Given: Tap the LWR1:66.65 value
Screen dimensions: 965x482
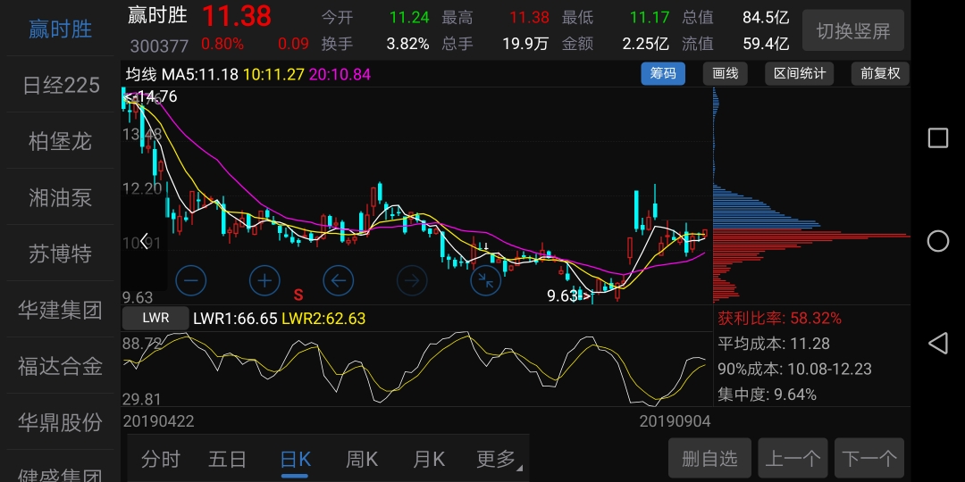Looking at the screenshot, I should (235, 319).
